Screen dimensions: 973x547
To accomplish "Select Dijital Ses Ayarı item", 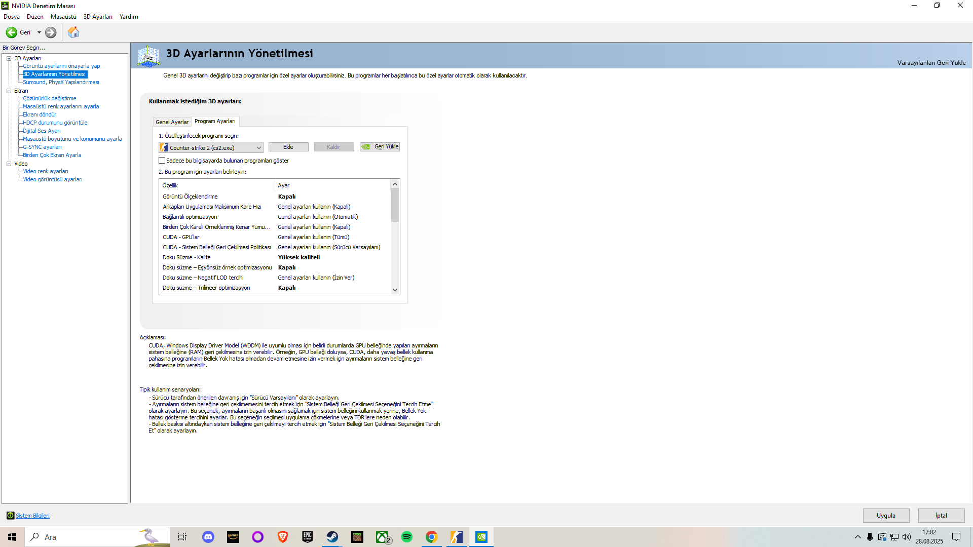I will (42, 131).
